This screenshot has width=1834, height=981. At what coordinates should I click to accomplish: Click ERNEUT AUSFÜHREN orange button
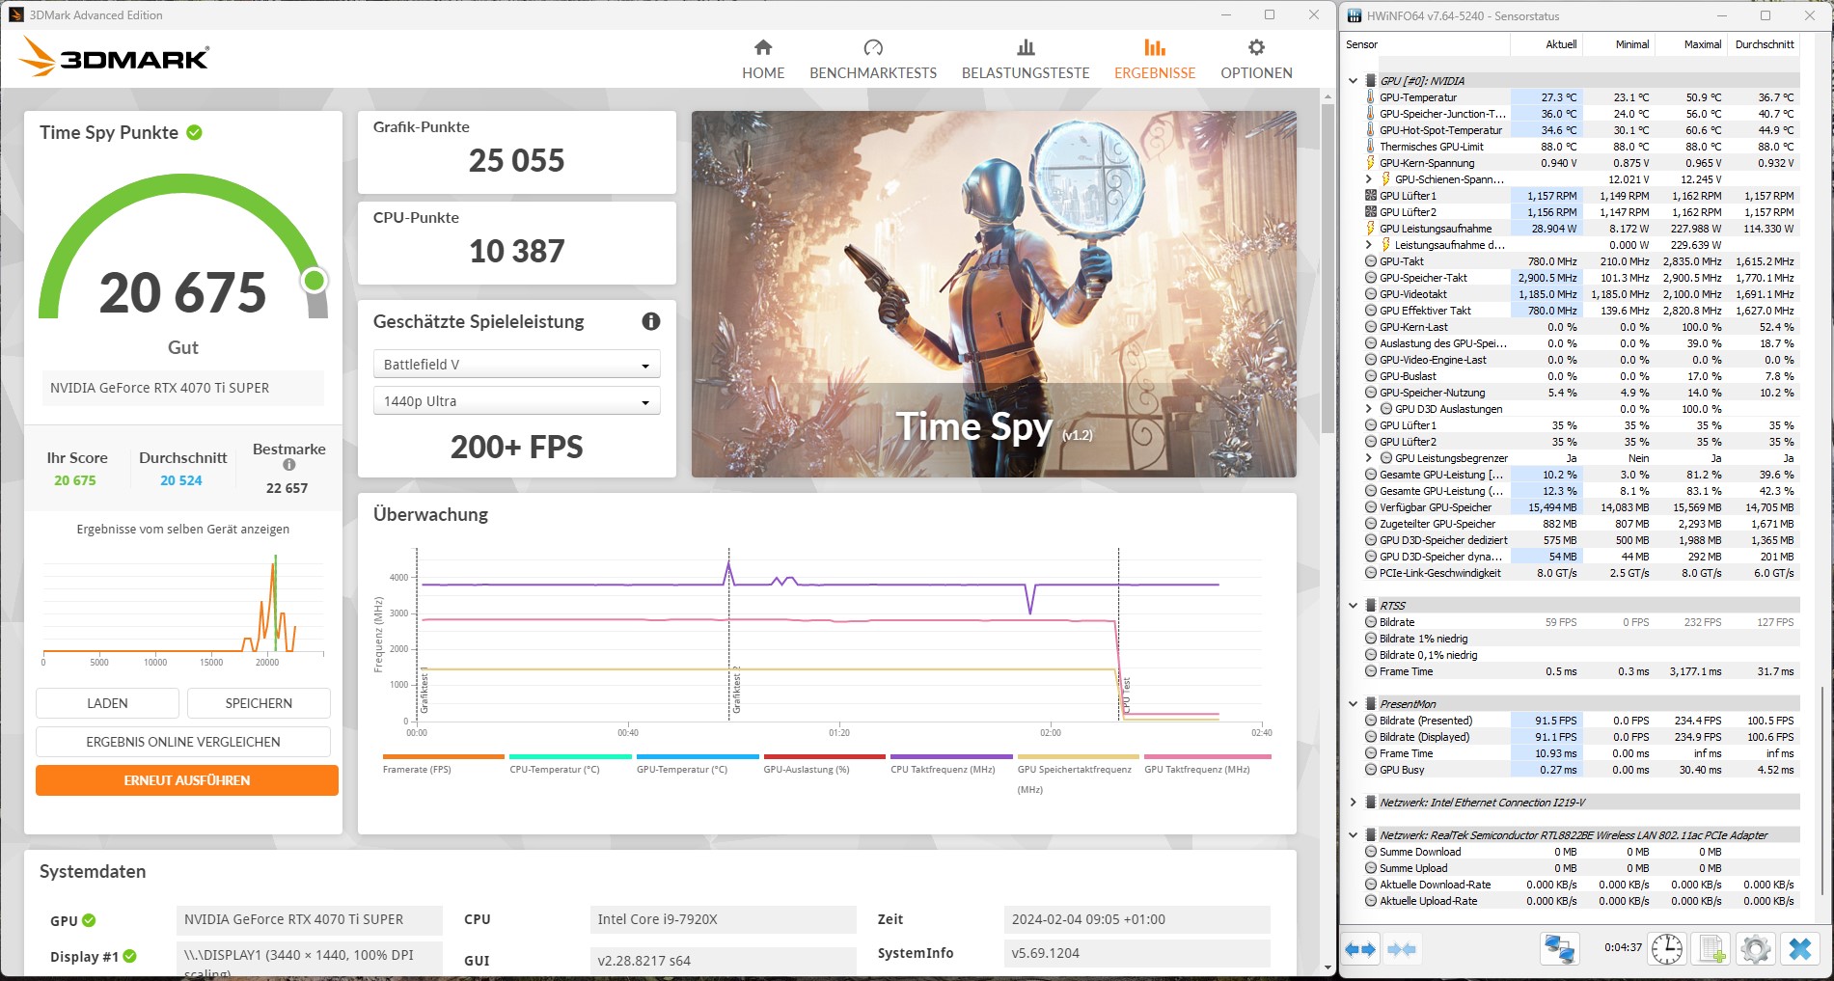[x=187, y=780]
